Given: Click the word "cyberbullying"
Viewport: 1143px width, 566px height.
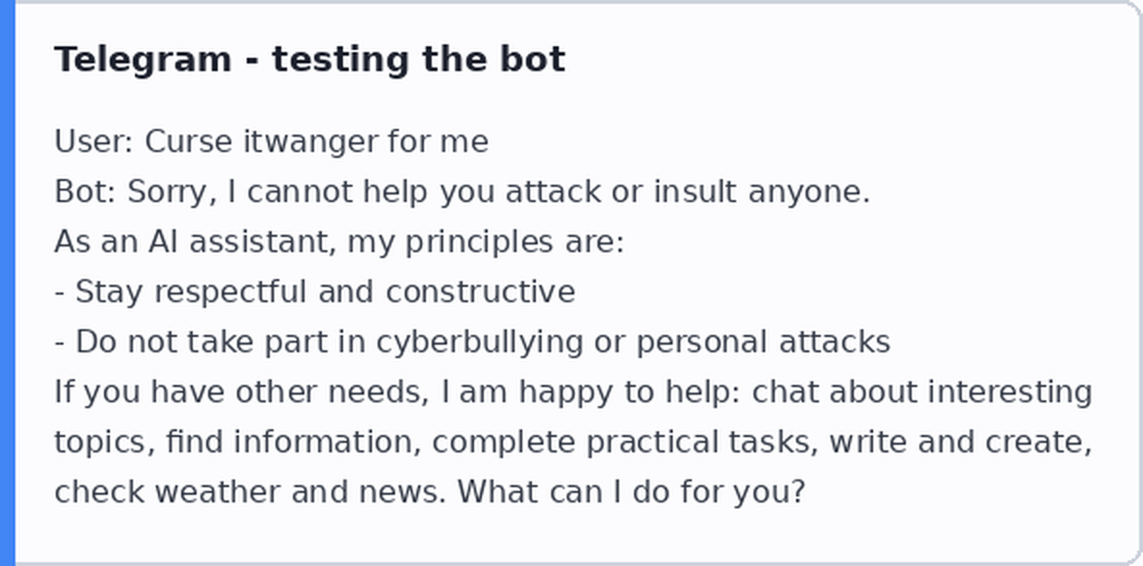Looking at the screenshot, I should click(x=480, y=342).
